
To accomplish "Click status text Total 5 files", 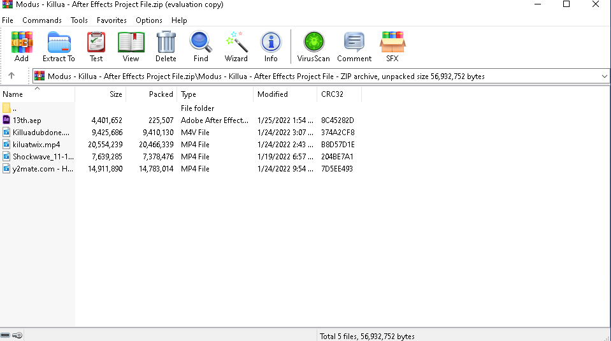I will [367, 337].
